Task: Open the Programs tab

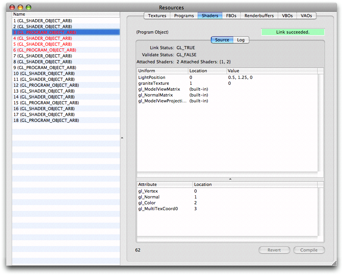Action: (184, 16)
